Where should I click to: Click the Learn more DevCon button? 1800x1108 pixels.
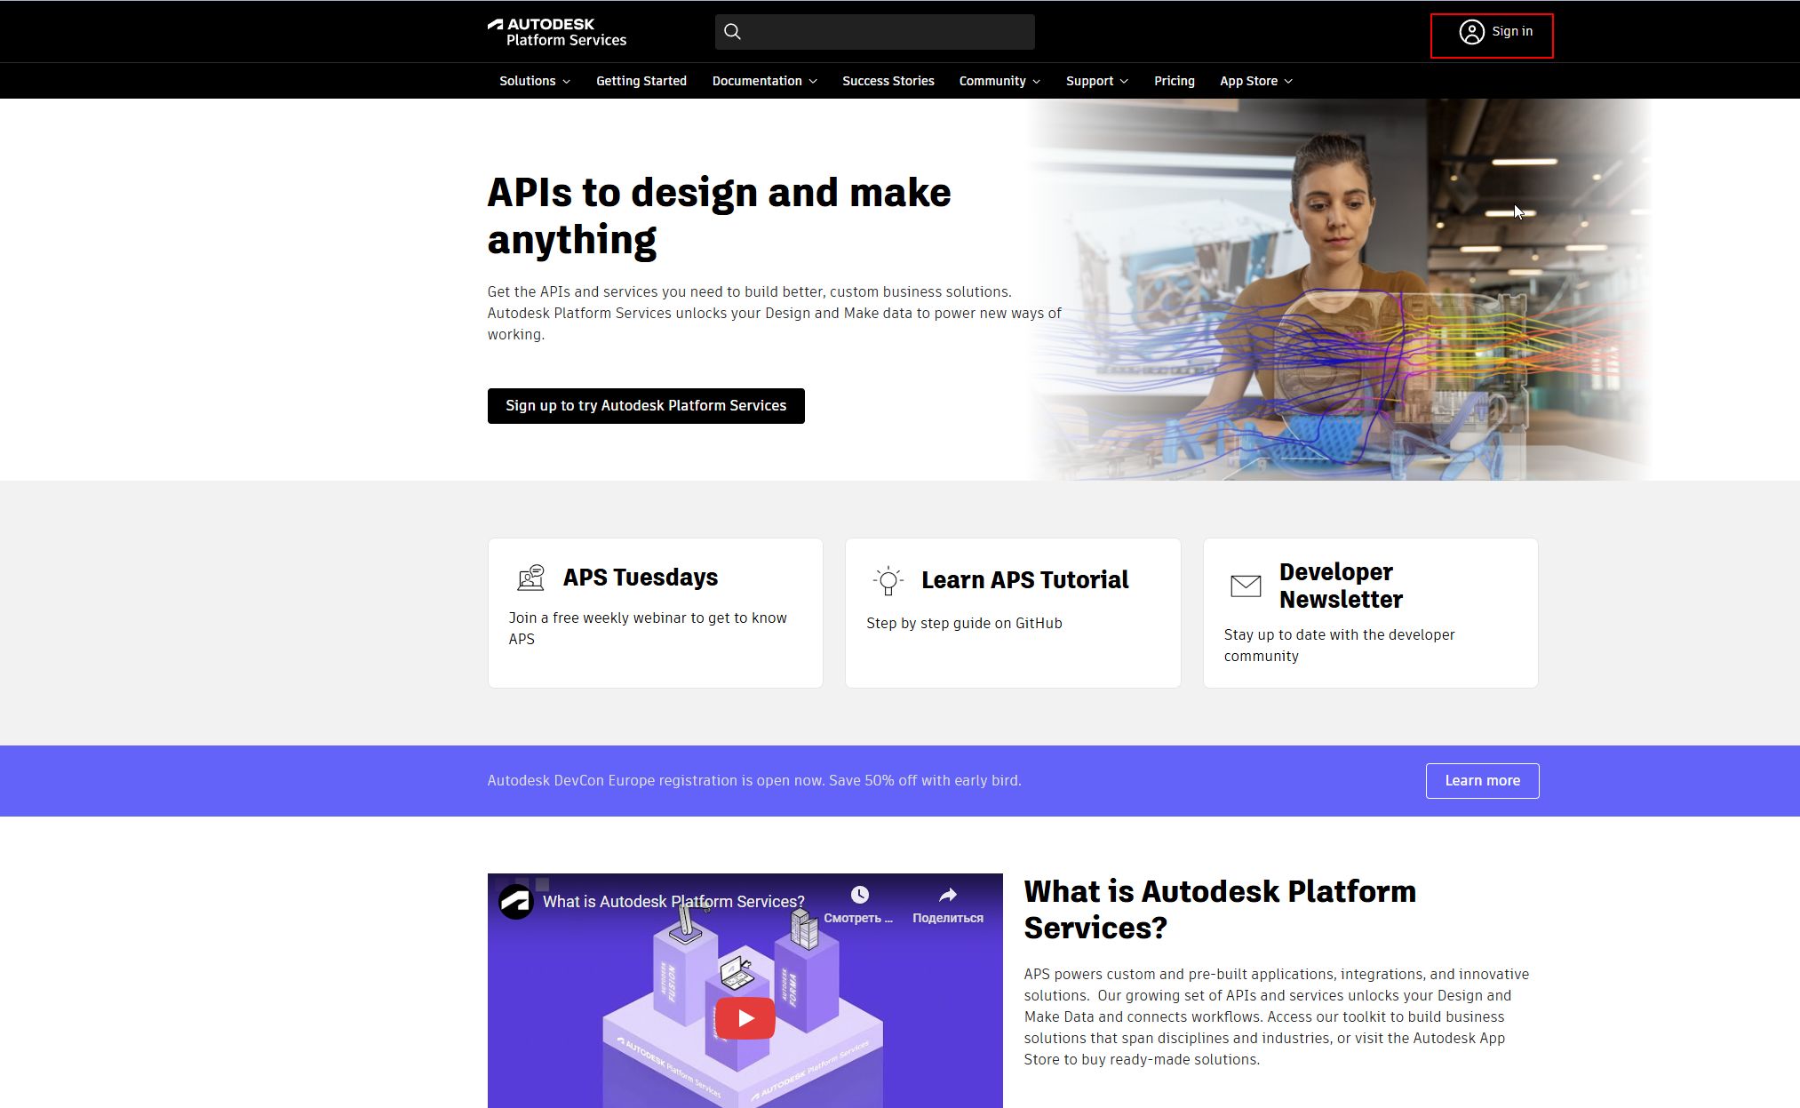(1482, 781)
